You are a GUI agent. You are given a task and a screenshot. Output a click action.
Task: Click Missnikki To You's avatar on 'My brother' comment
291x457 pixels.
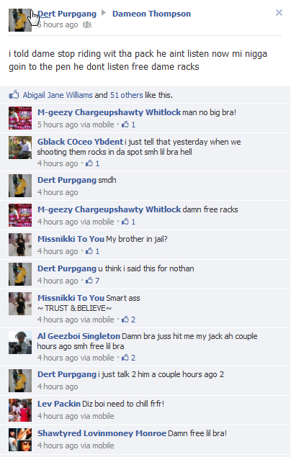click(20, 245)
